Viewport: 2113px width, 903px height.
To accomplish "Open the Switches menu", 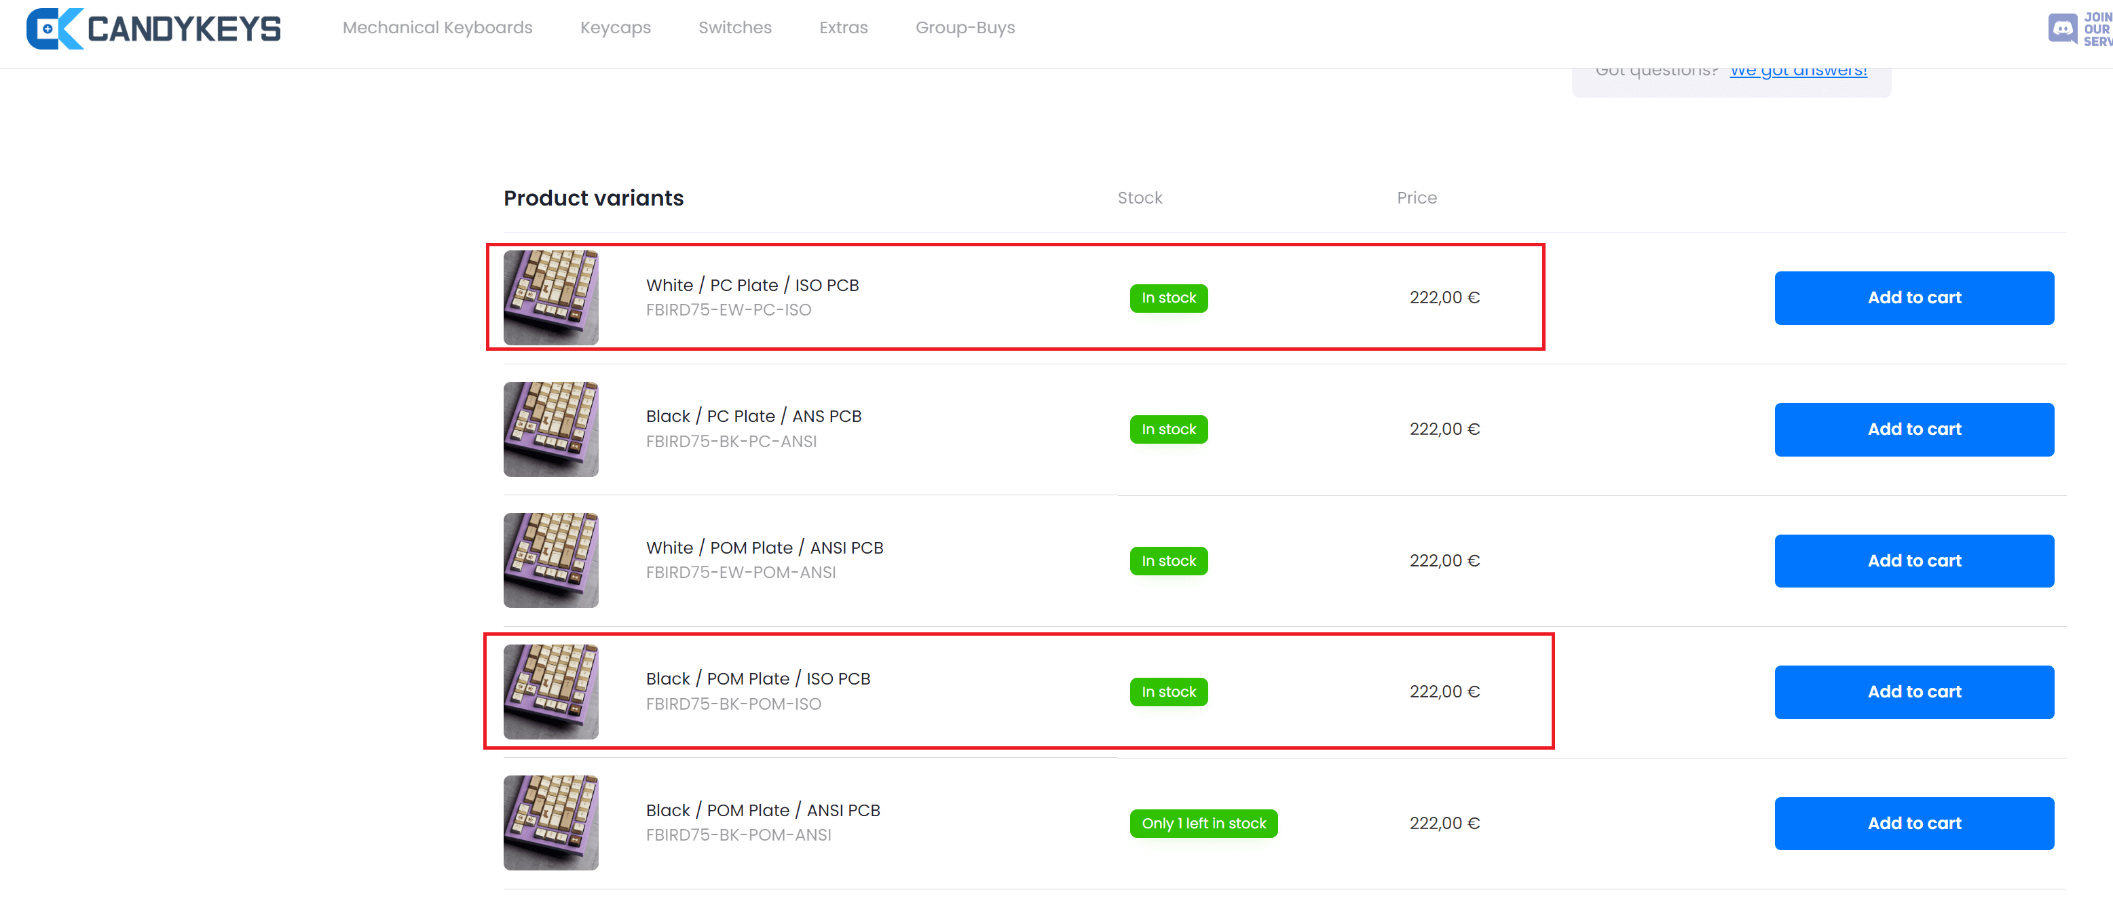I will tap(735, 28).
